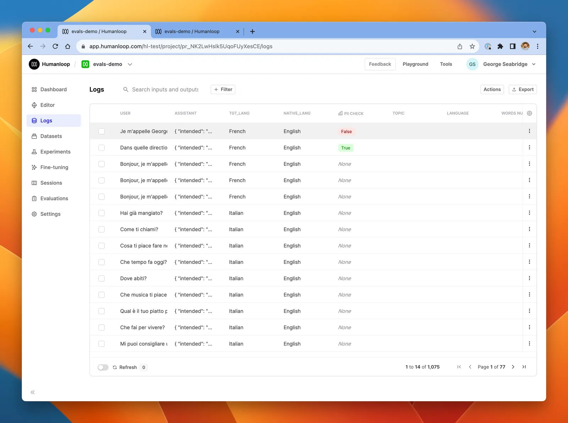Jump to first page of logs
The image size is (568, 423).
[459, 367]
